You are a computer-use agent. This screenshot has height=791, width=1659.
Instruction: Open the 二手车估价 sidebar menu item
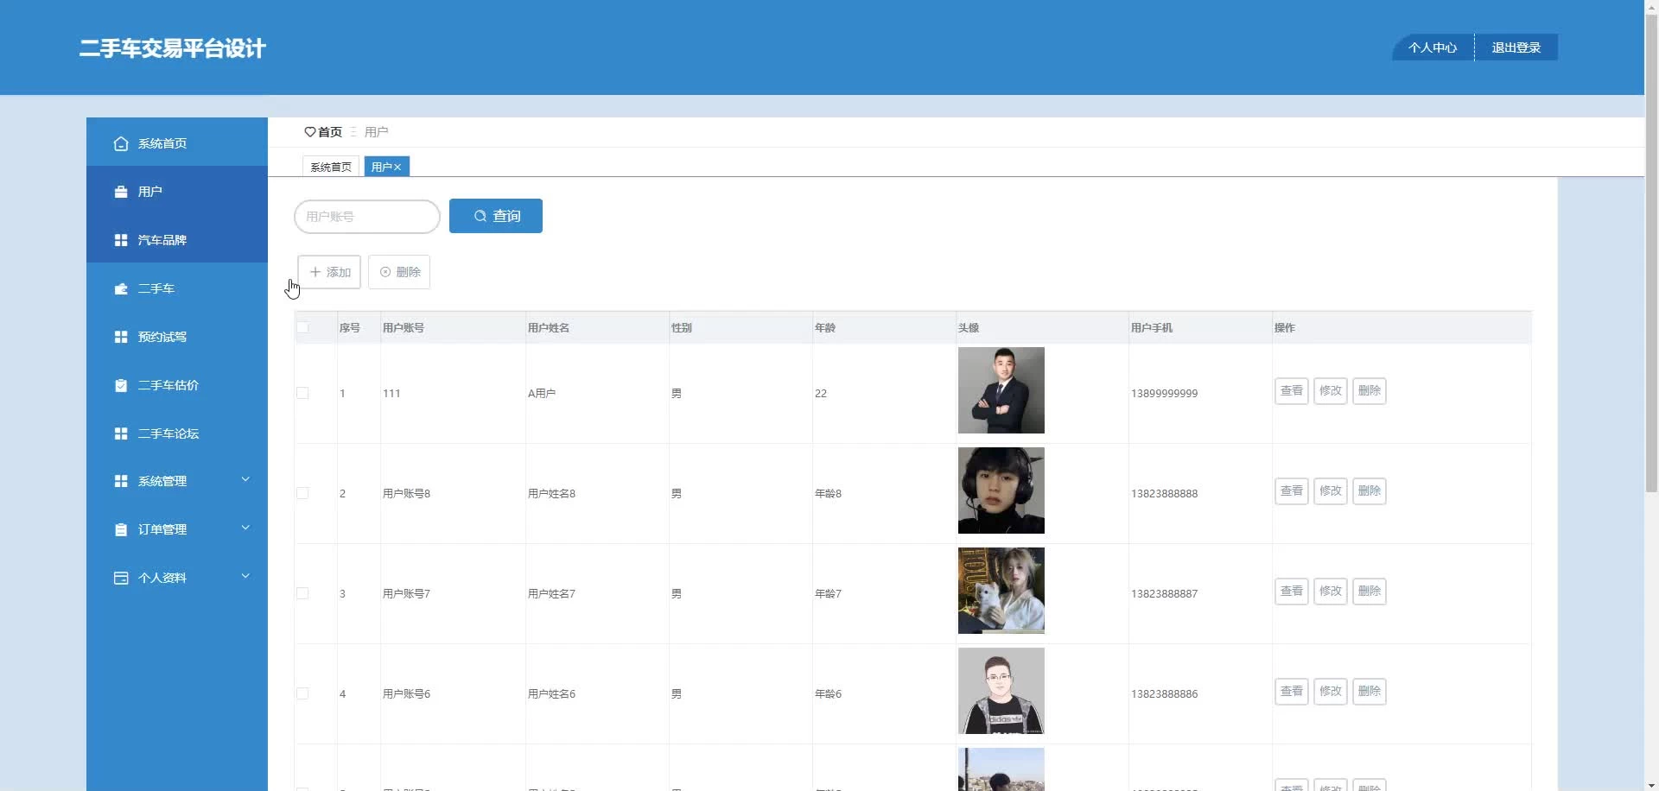click(x=177, y=385)
